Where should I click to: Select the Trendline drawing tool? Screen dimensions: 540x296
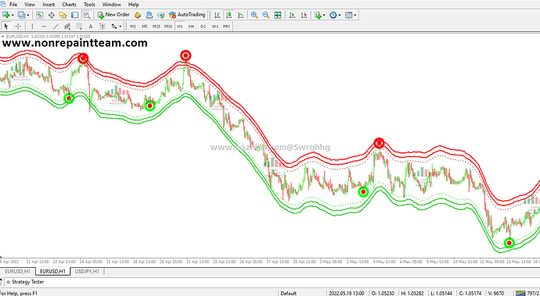(x=56, y=26)
